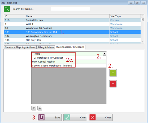This screenshot has height=123, width=148.
Task: Click the teal eraser Clear icon
Action: 67,117
